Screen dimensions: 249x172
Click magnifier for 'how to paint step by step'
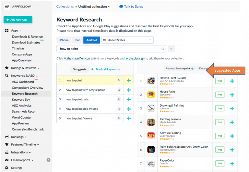click(119, 109)
